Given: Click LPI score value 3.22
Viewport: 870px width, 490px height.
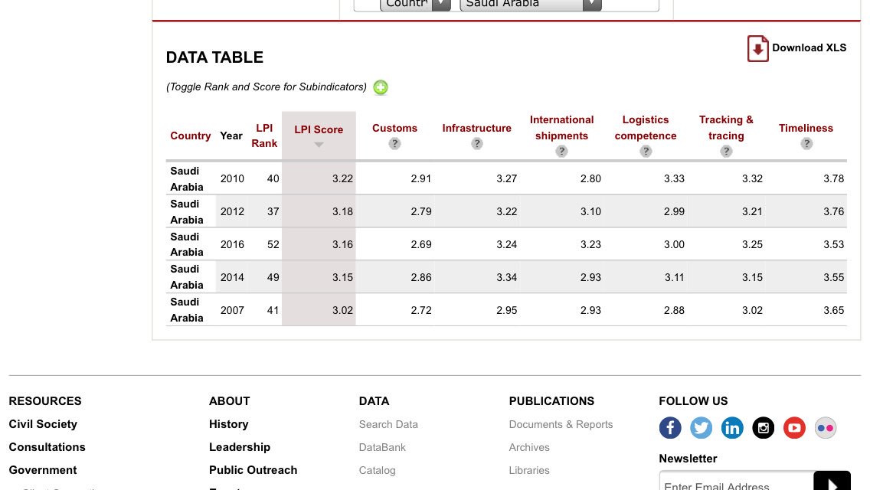Looking at the screenshot, I should pyautogui.click(x=342, y=178).
